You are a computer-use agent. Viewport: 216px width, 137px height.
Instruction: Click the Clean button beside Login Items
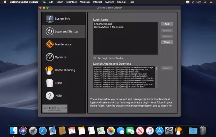point(167,42)
